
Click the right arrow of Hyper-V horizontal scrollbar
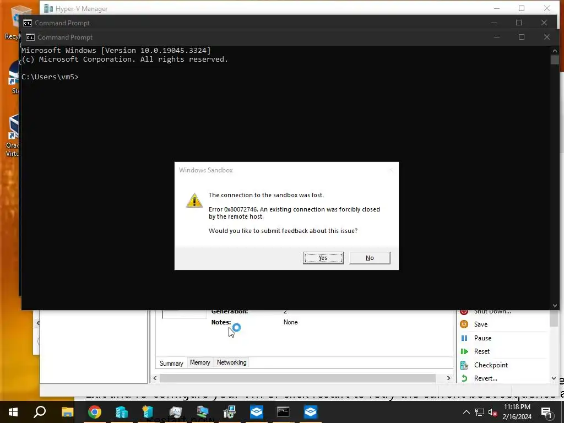[448, 378]
